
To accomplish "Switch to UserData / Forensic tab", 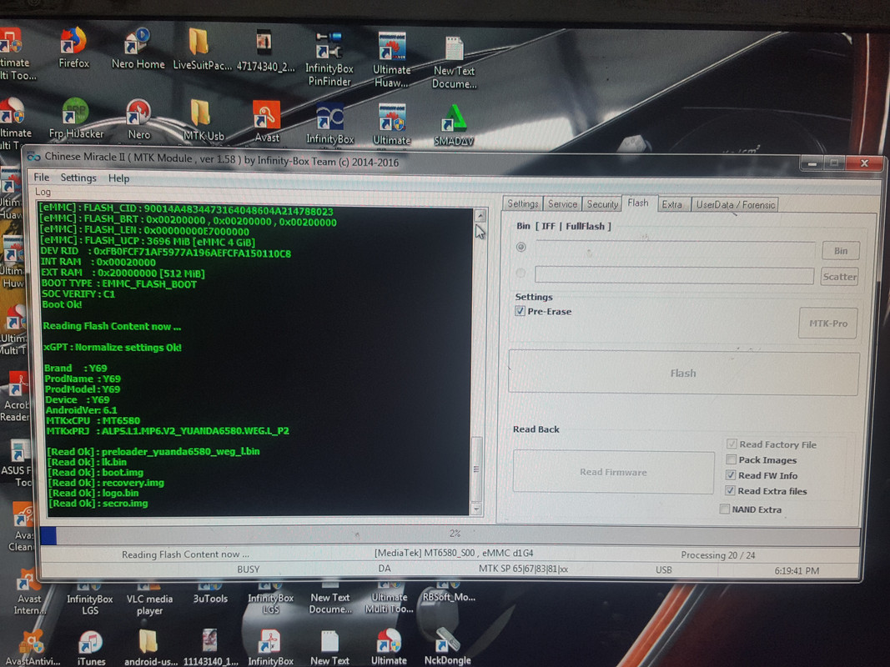I will click(735, 205).
